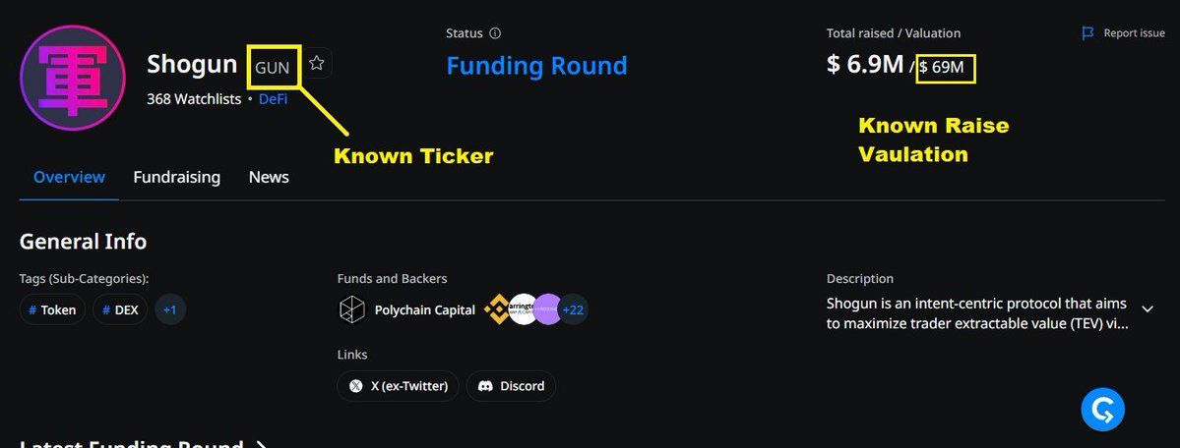Open the DeFi category link
Viewport: 1180px width, 448px height.
tap(273, 99)
